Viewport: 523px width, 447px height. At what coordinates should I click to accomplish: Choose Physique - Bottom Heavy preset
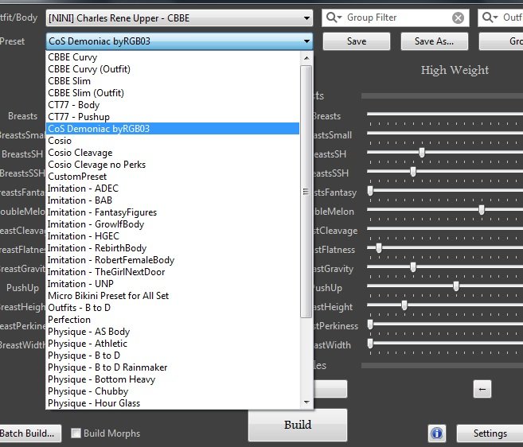pos(173,379)
